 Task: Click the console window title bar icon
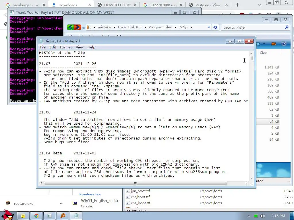click(x=12, y=13)
